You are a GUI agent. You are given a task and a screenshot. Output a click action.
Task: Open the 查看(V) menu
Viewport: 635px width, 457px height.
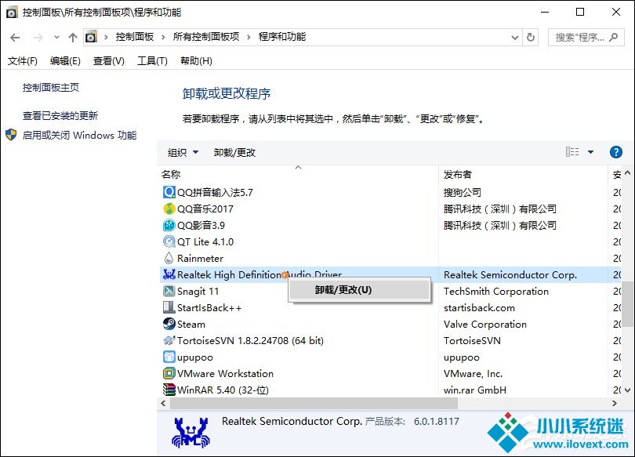[108, 60]
